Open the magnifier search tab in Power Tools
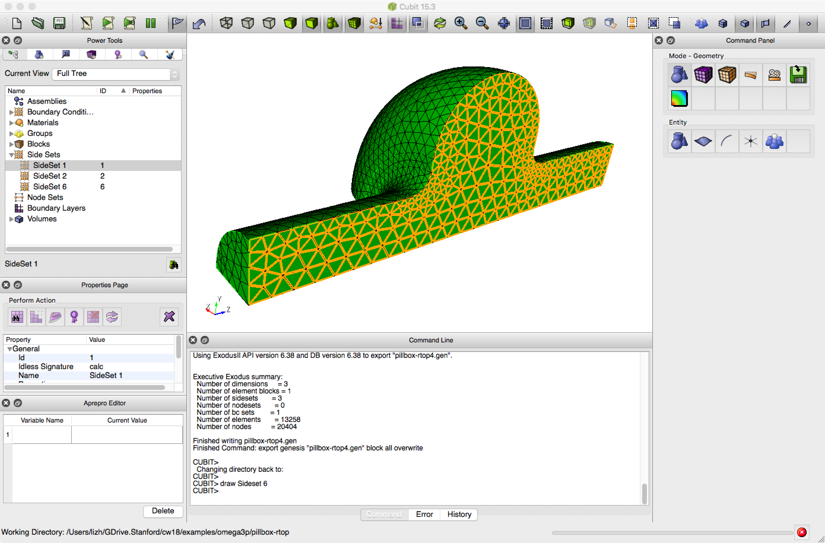This screenshot has height=543, width=825. tap(144, 54)
